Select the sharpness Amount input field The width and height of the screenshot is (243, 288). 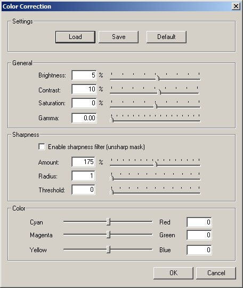point(83,162)
